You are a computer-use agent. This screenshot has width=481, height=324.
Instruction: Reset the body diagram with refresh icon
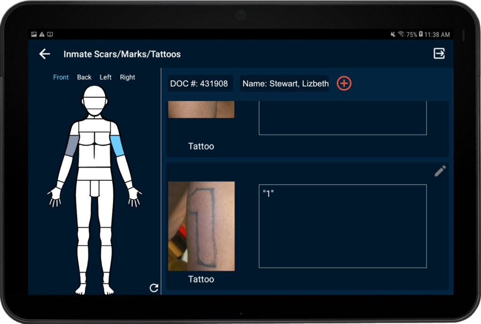pos(154,287)
